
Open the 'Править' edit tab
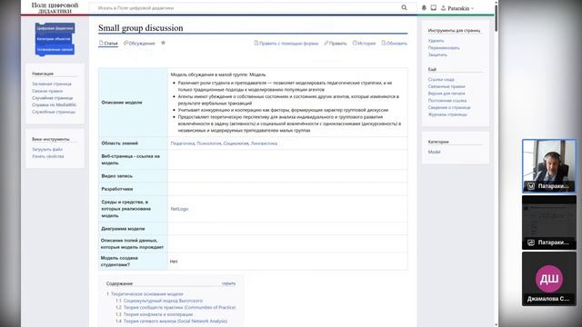point(336,44)
